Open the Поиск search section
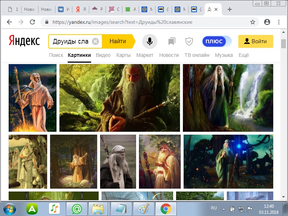This screenshot has height=216, width=288. click(56, 55)
